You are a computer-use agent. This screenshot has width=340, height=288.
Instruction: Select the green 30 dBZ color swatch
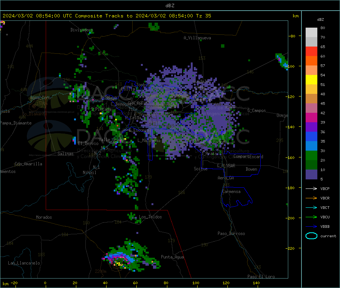[311, 155]
